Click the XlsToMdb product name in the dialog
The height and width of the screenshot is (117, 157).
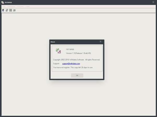coord(70,49)
